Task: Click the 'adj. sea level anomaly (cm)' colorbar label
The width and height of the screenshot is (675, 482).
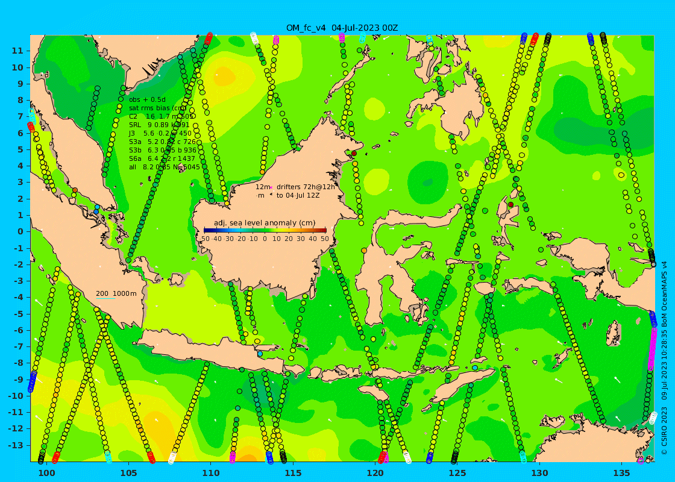Action: pyautogui.click(x=265, y=223)
